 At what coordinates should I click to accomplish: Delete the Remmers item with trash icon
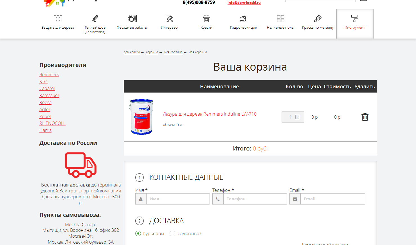coord(365,117)
